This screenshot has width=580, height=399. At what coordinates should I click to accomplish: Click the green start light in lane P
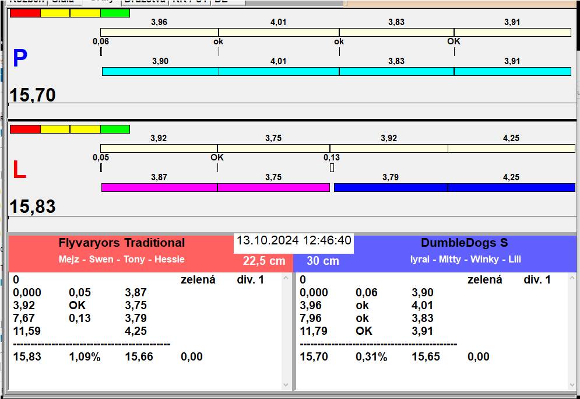pos(115,13)
